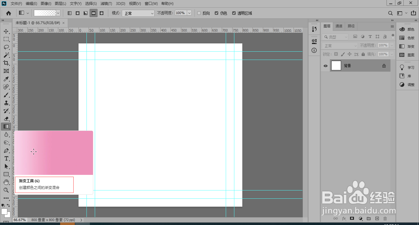Select the Crop tool
419x225 pixels.
click(x=6, y=63)
